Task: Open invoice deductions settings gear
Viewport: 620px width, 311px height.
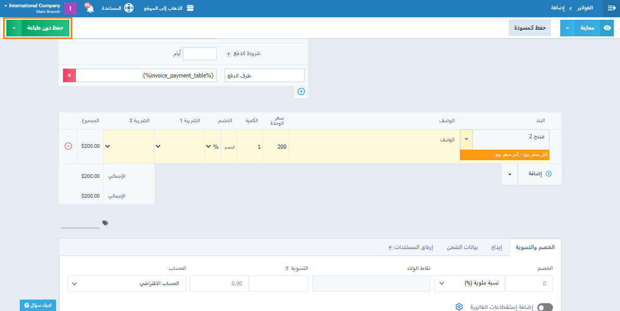Action: pos(459,307)
